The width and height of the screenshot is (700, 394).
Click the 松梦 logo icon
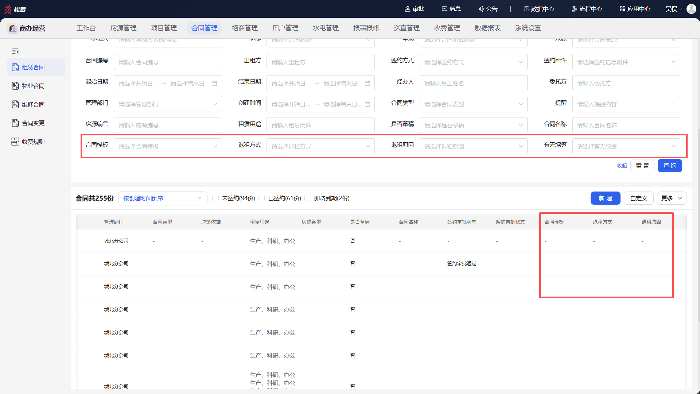pos(8,9)
